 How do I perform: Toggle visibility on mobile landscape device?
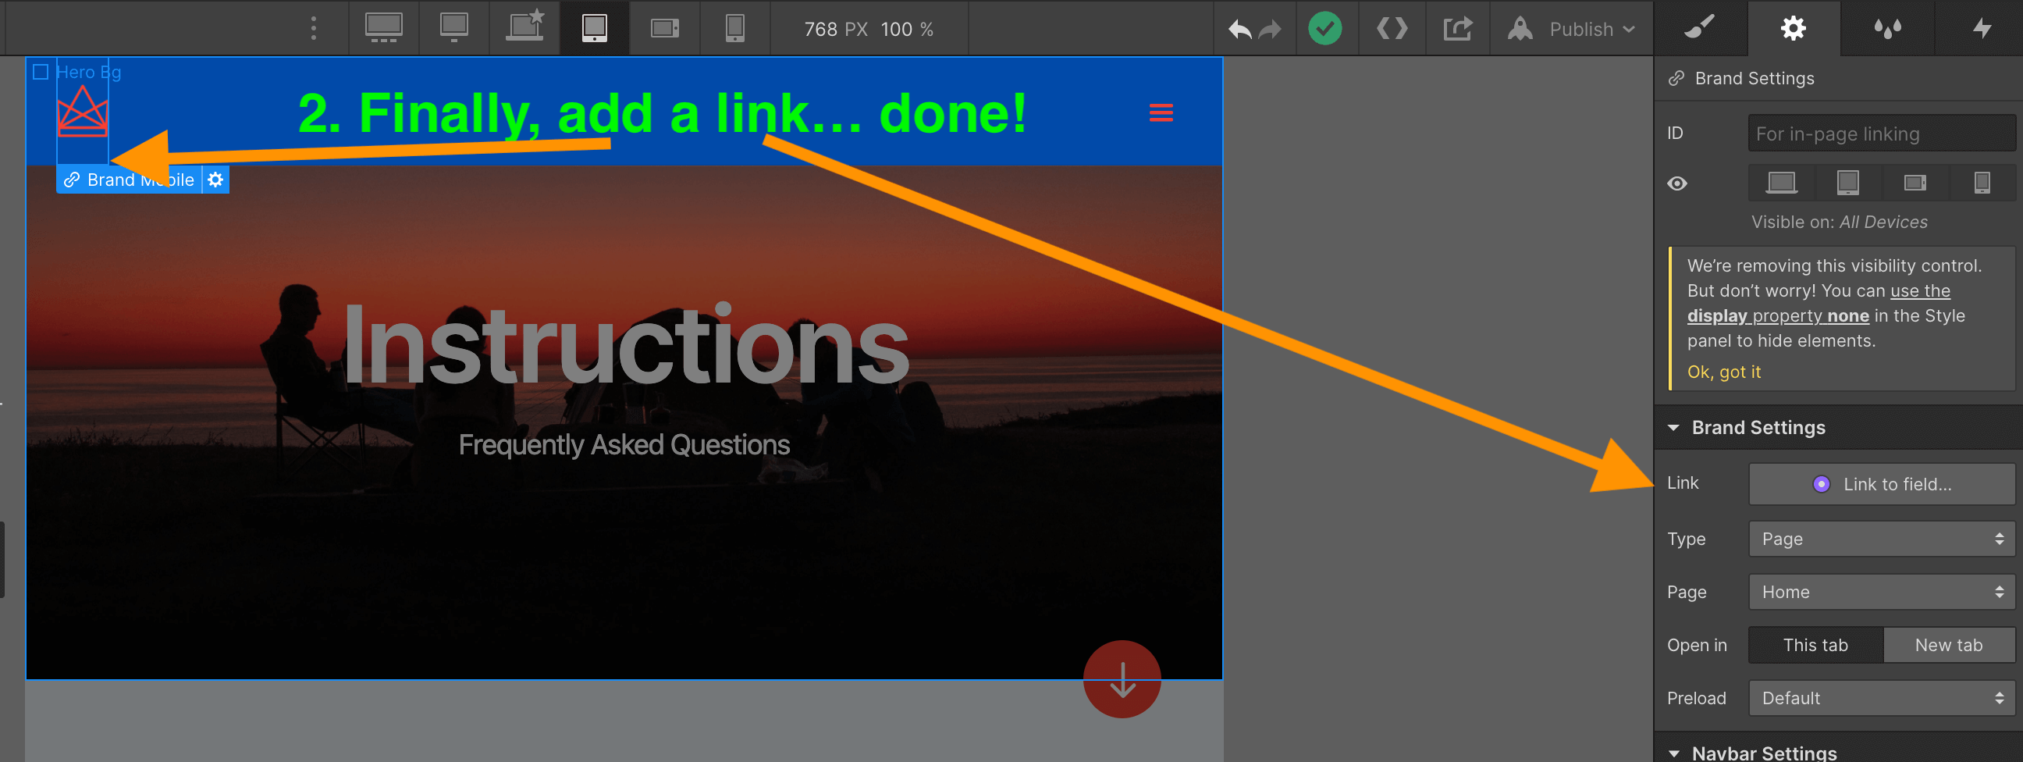(1915, 183)
